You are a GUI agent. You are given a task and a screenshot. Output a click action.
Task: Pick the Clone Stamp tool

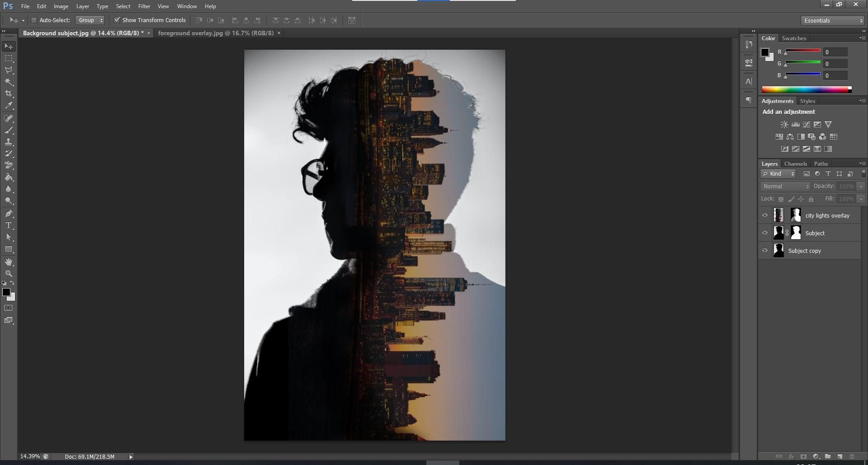click(9, 142)
